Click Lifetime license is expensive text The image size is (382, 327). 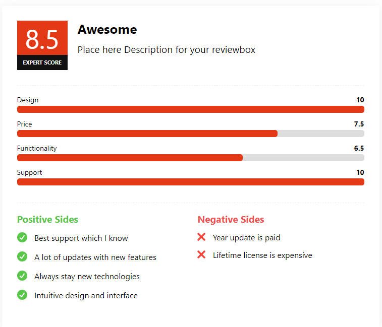[x=262, y=255]
